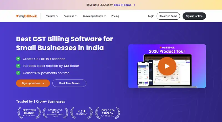
Task: Click the 4.7 Google Play rating badge
Action: click(x=82, y=113)
